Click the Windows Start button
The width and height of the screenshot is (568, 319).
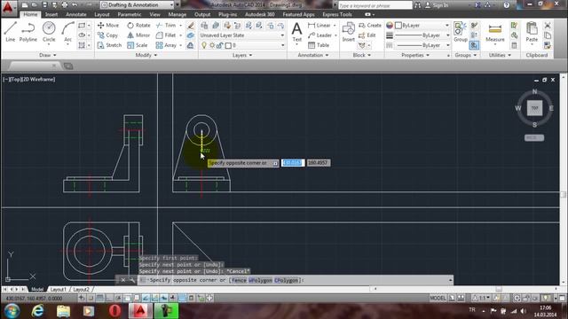point(12,311)
